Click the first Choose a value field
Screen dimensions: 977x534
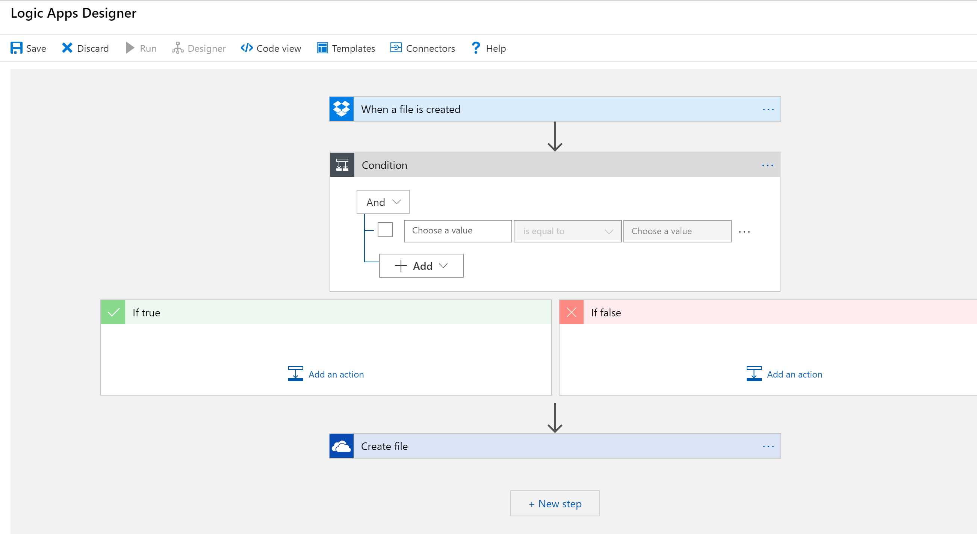tap(457, 231)
